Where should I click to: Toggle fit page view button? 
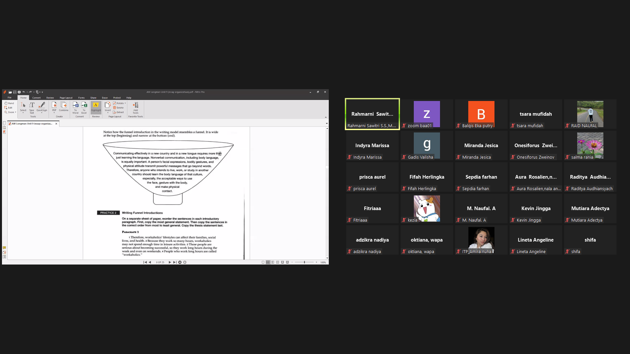[x=287, y=262]
